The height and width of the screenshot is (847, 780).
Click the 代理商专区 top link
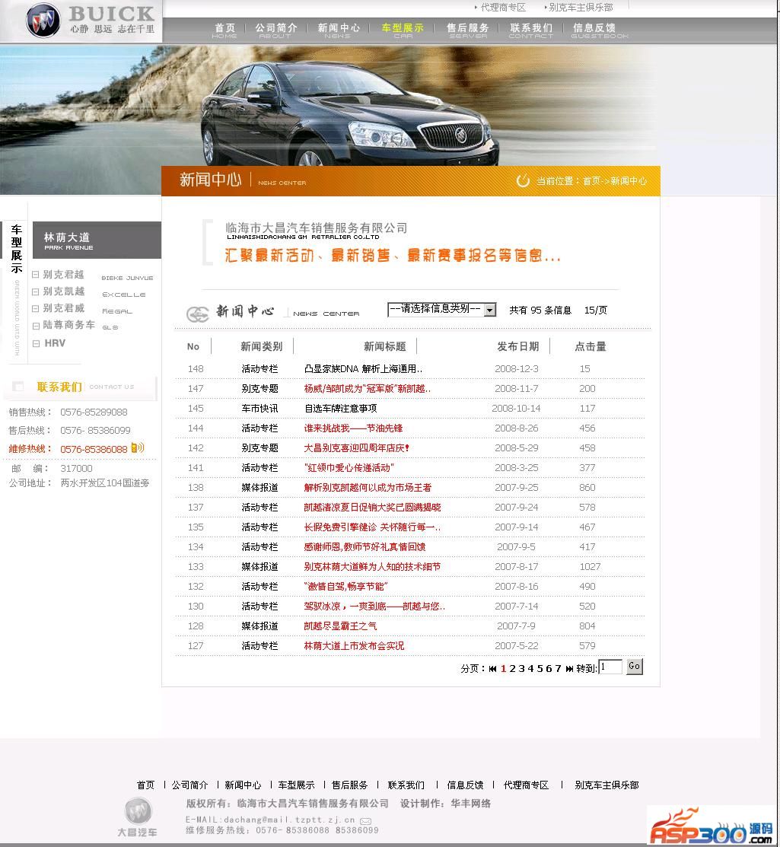503,8
